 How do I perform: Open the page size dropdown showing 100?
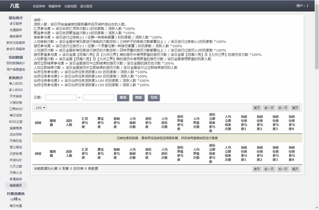(x=40, y=108)
